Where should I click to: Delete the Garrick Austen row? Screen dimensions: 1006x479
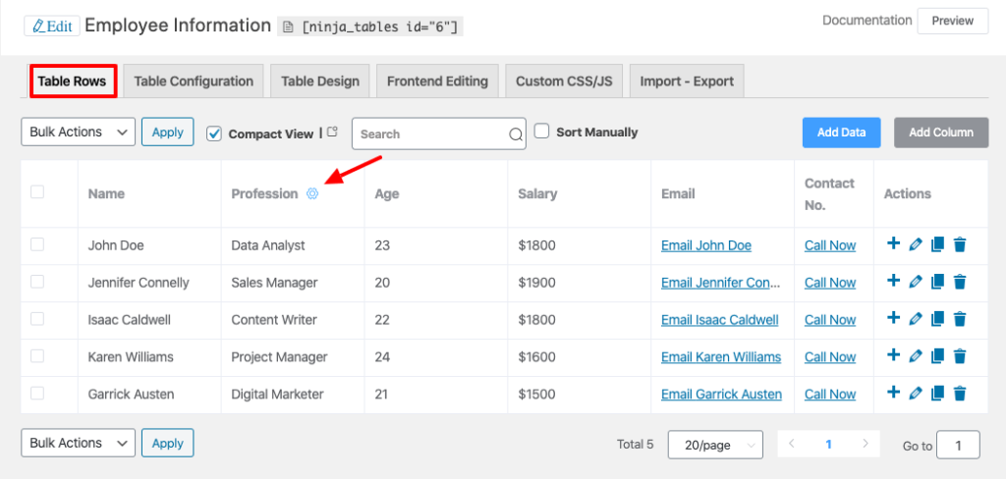point(960,394)
